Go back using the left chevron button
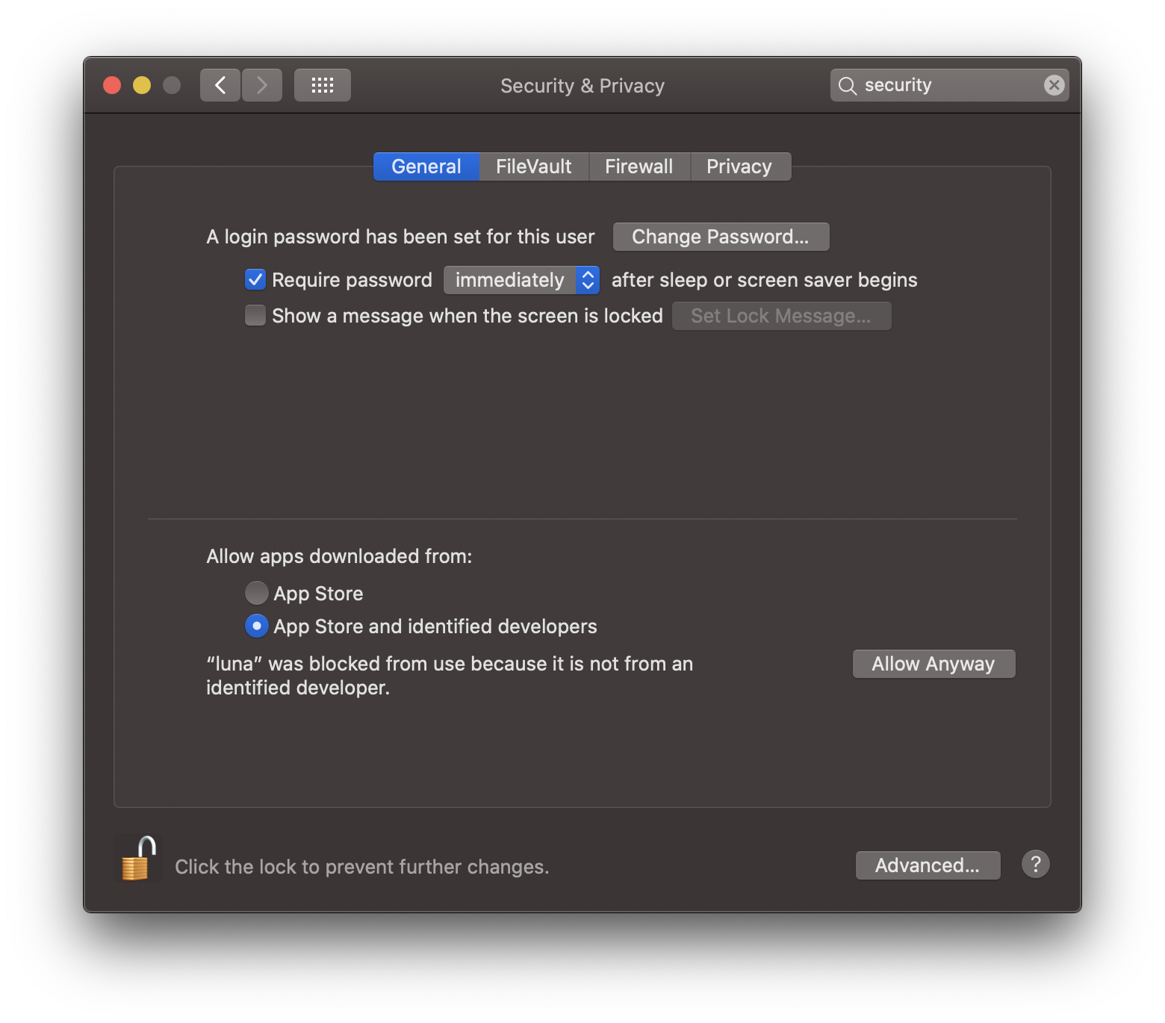Image resolution: width=1165 pixels, height=1023 pixels. (220, 85)
